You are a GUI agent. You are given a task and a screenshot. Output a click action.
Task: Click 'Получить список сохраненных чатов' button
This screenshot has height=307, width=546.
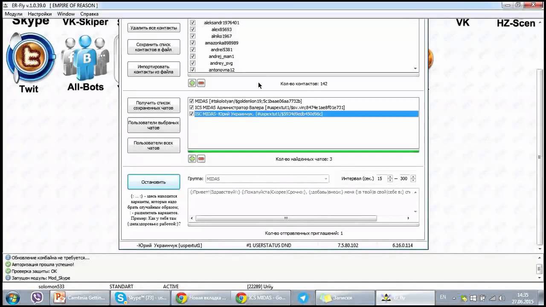[x=154, y=105]
